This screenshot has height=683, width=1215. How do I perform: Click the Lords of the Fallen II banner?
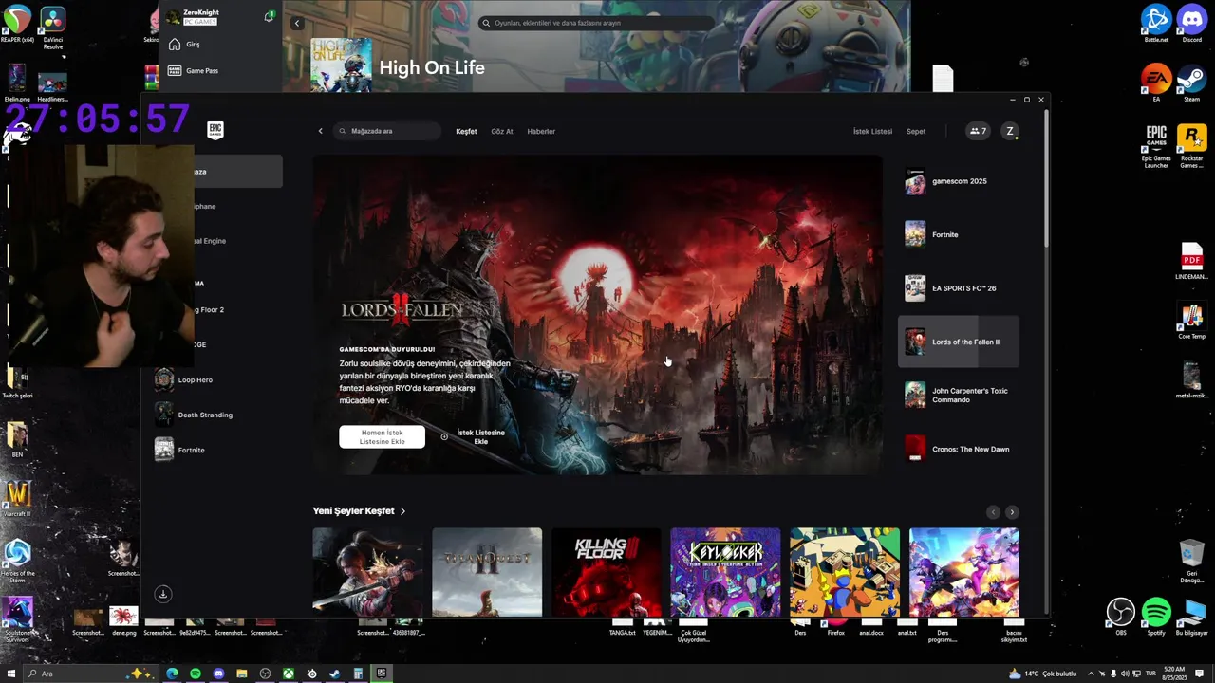(598, 315)
